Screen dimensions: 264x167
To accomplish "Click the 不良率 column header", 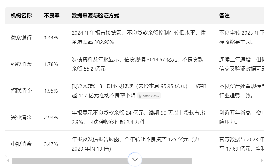I will pyautogui.click(x=52, y=16).
